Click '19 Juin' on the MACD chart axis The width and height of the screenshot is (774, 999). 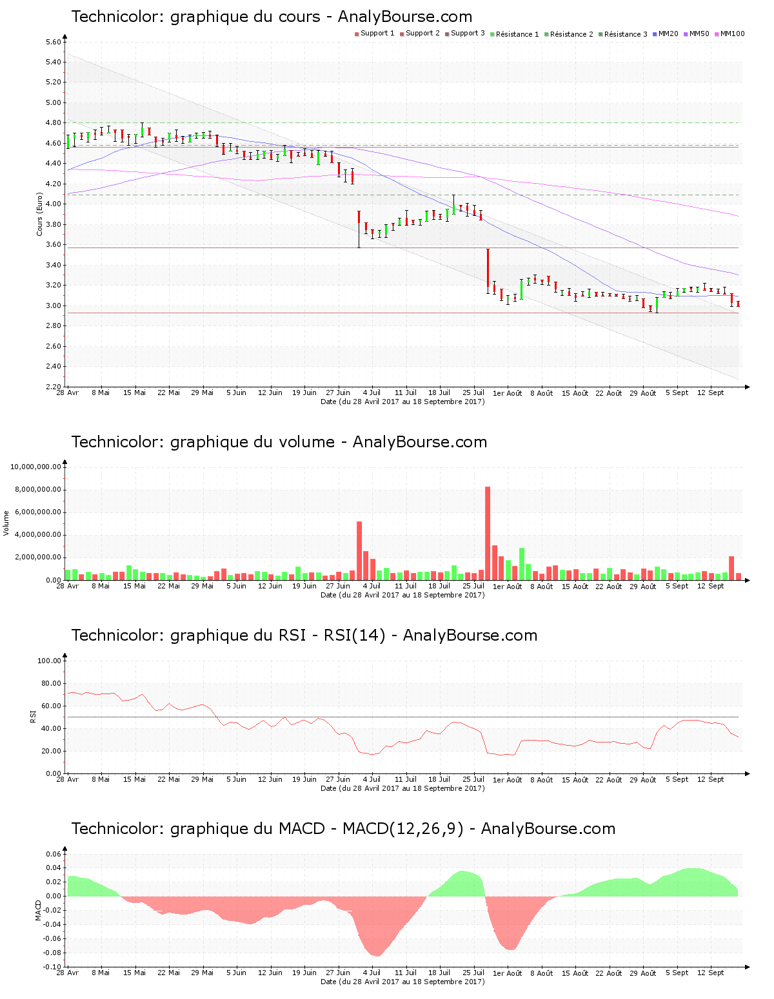(304, 973)
